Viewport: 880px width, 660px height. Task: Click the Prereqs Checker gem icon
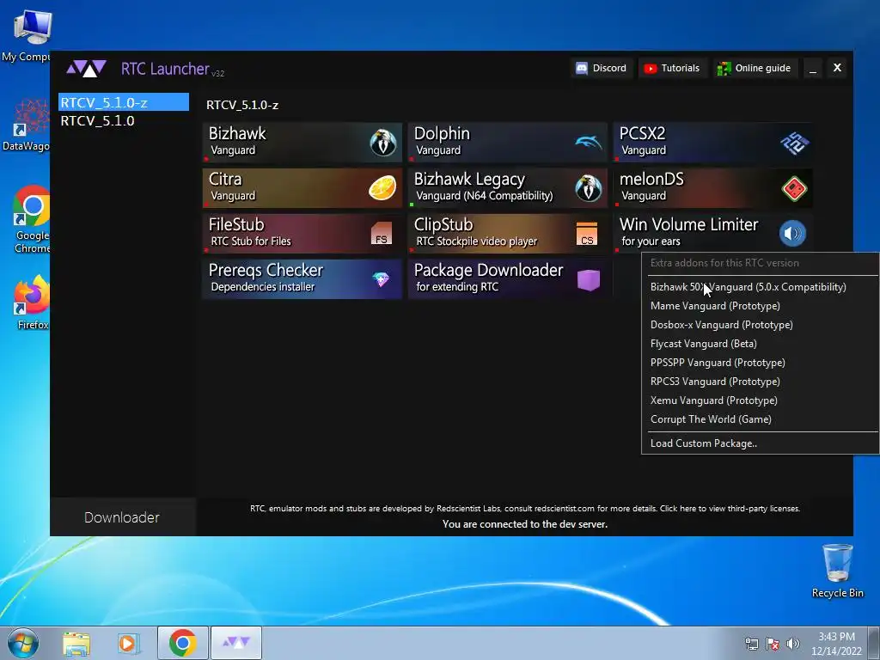tap(381, 279)
